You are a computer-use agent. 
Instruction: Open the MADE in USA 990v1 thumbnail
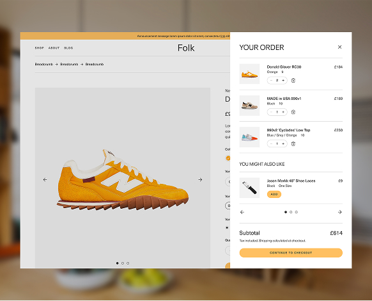tap(249, 106)
